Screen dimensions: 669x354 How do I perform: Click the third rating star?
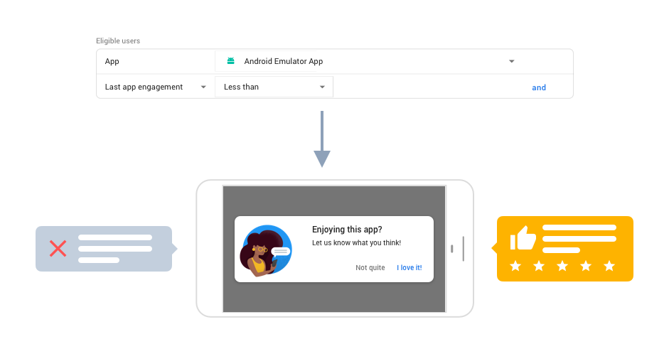tap(562, 266)
